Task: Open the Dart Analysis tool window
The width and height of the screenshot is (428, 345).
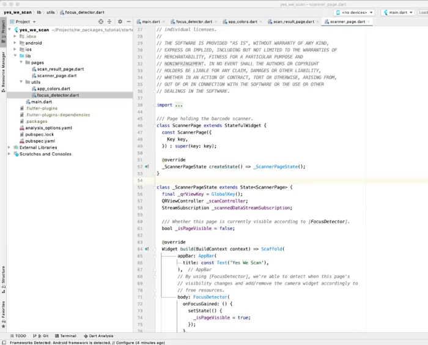Action: (98, 336)
